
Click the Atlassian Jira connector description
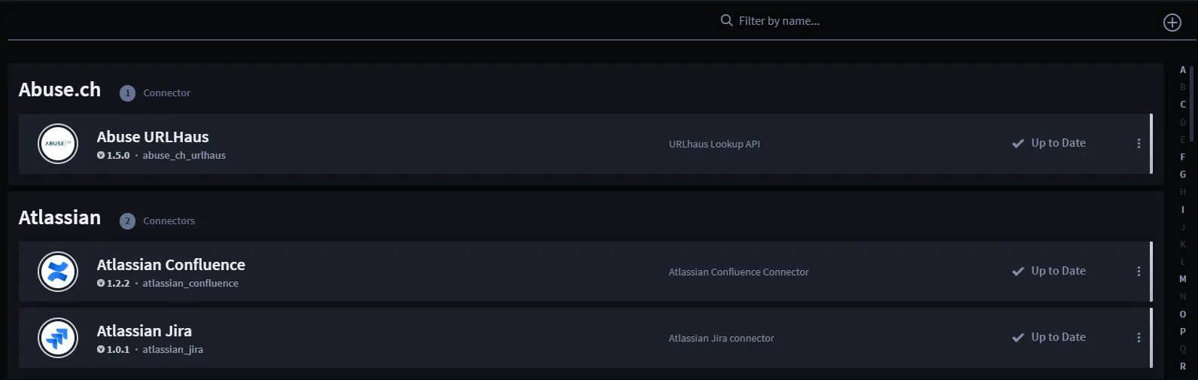[721, 339]
